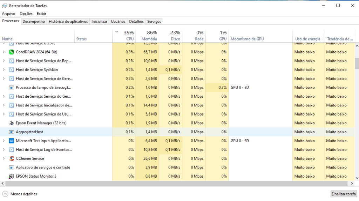This screenshot has height=201, width=359.
Task: Switch to the Desempenho tab
Action: [x=34, y=22]
